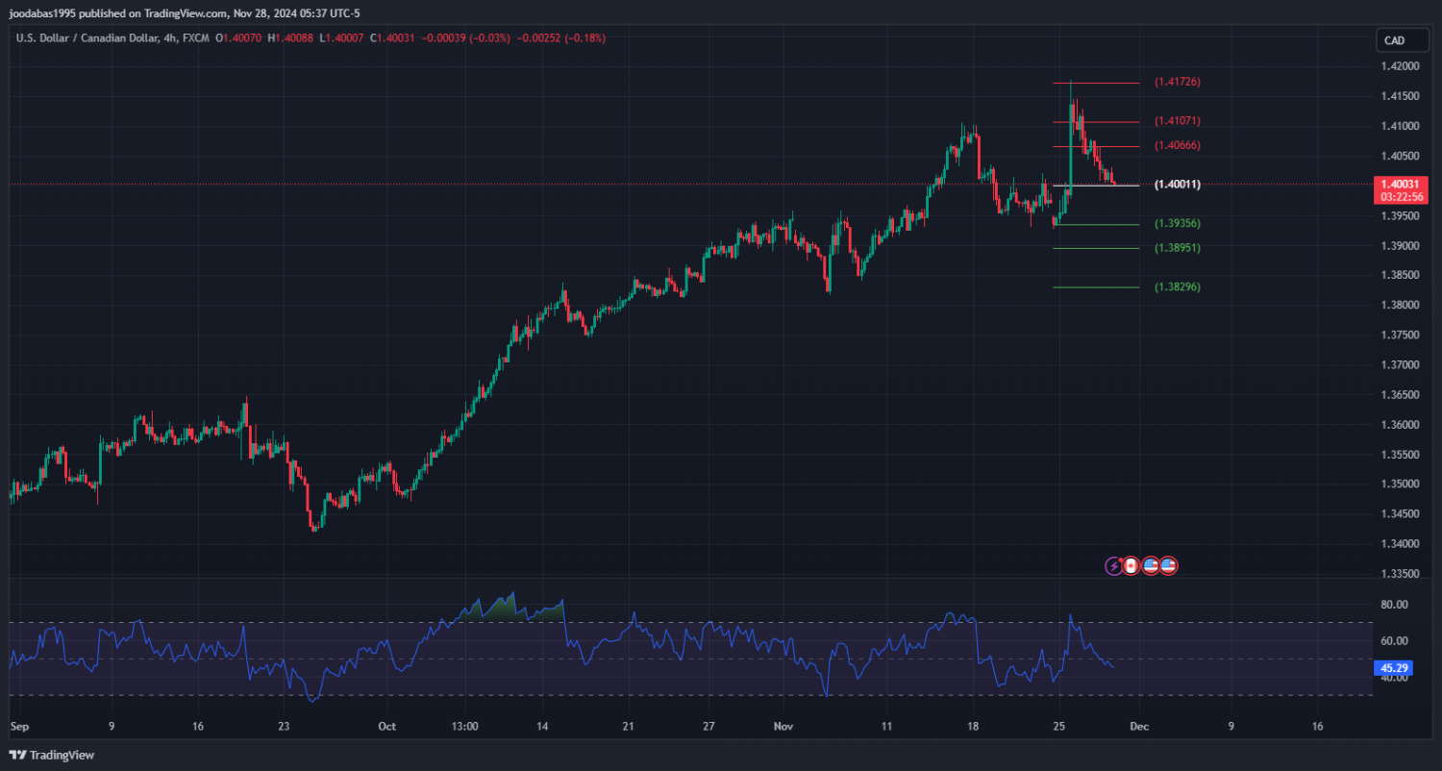Screen dimensions: 1442x771
Task: Click the high value H1.40088
Action: click(x=290, y=38)
